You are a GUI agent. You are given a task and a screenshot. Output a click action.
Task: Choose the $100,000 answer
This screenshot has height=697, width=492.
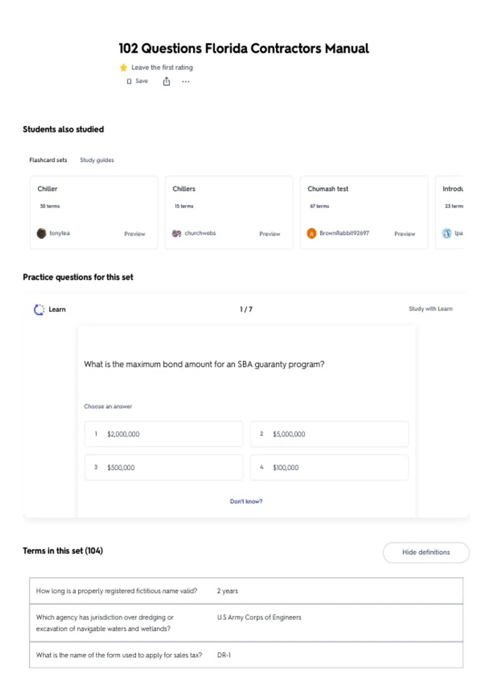(x=329, y=467)
